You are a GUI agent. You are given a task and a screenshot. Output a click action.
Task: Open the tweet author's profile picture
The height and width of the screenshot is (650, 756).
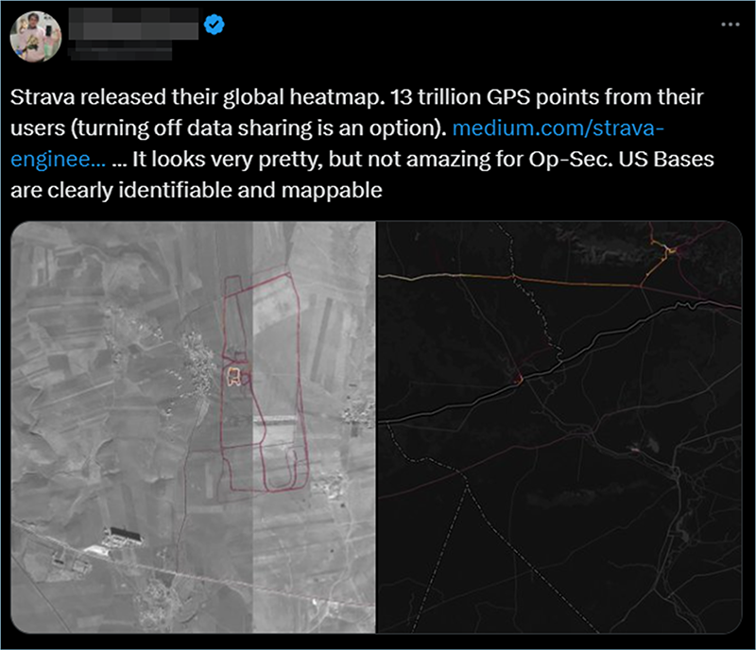coord(36,37)
